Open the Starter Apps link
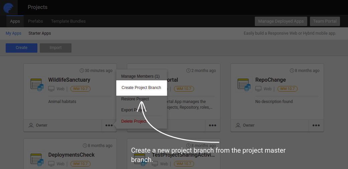 click(x=40, y=33)
